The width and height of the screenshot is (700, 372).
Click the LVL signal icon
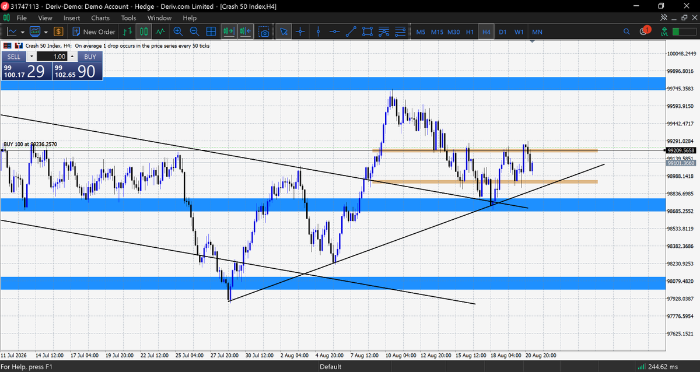pyautogui.click(x=663, y=31)
